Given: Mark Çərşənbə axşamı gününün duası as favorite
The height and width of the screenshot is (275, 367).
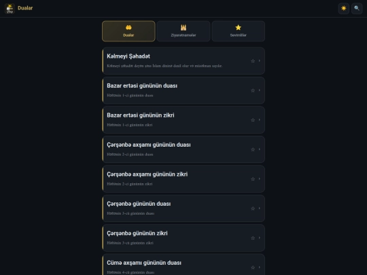Looking at the screenshot, I should tap(253, 149).
